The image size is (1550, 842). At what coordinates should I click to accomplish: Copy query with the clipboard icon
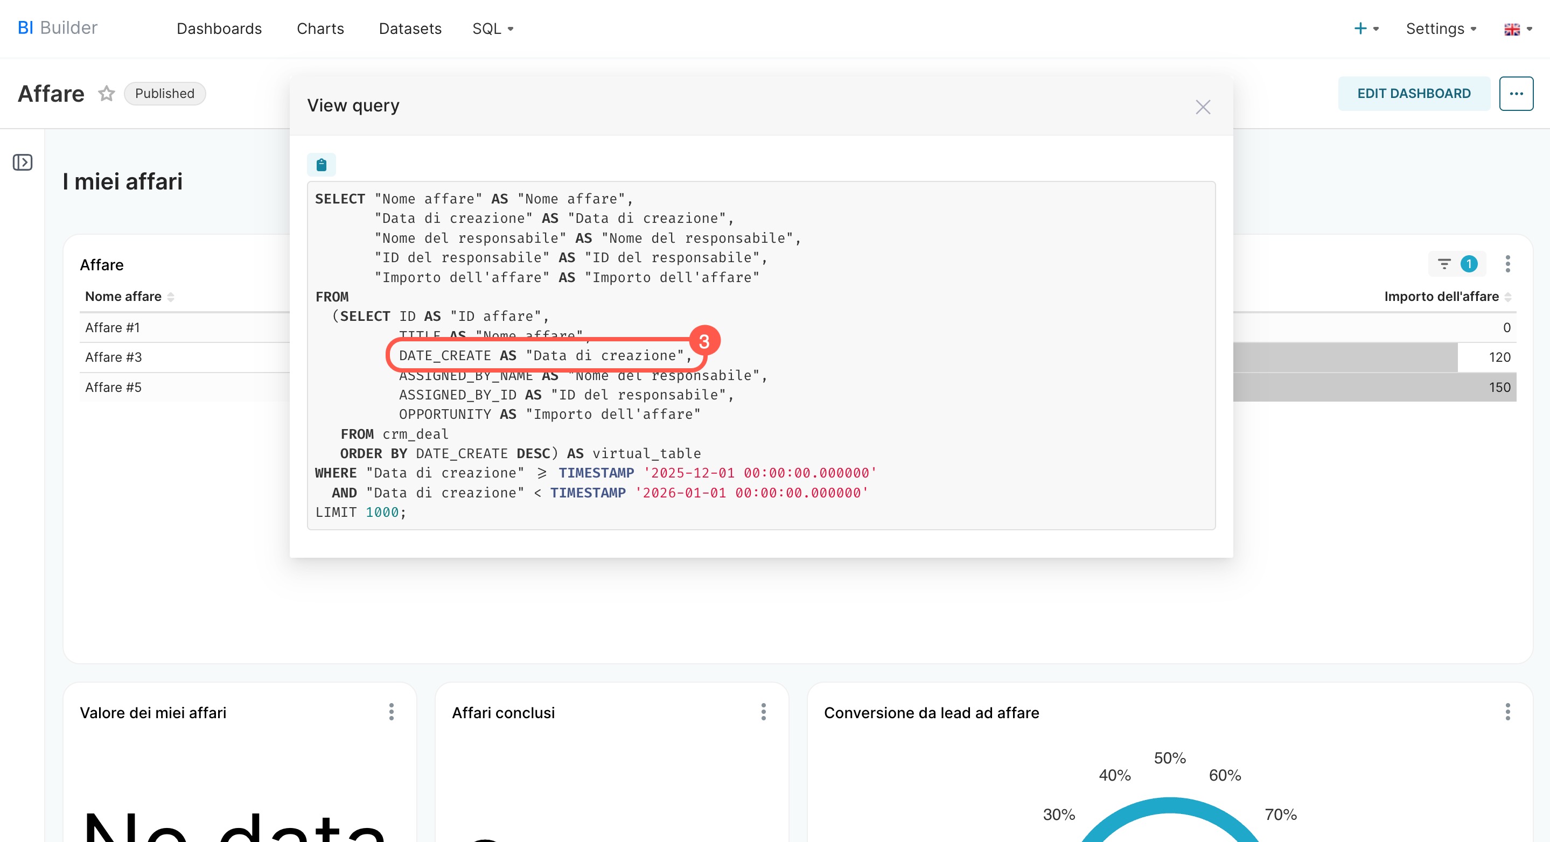point(322,164)
